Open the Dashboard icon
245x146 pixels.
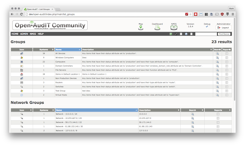click(x=157, y=28)
